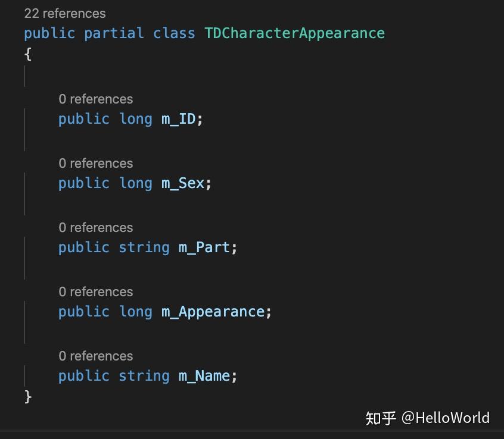Place cursor at closing curly brace
504x439 pixels.
tap(28, 397)
